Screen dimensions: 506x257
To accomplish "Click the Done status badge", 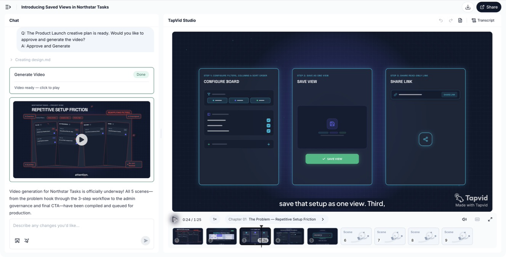I will click(x=141, y=75).
